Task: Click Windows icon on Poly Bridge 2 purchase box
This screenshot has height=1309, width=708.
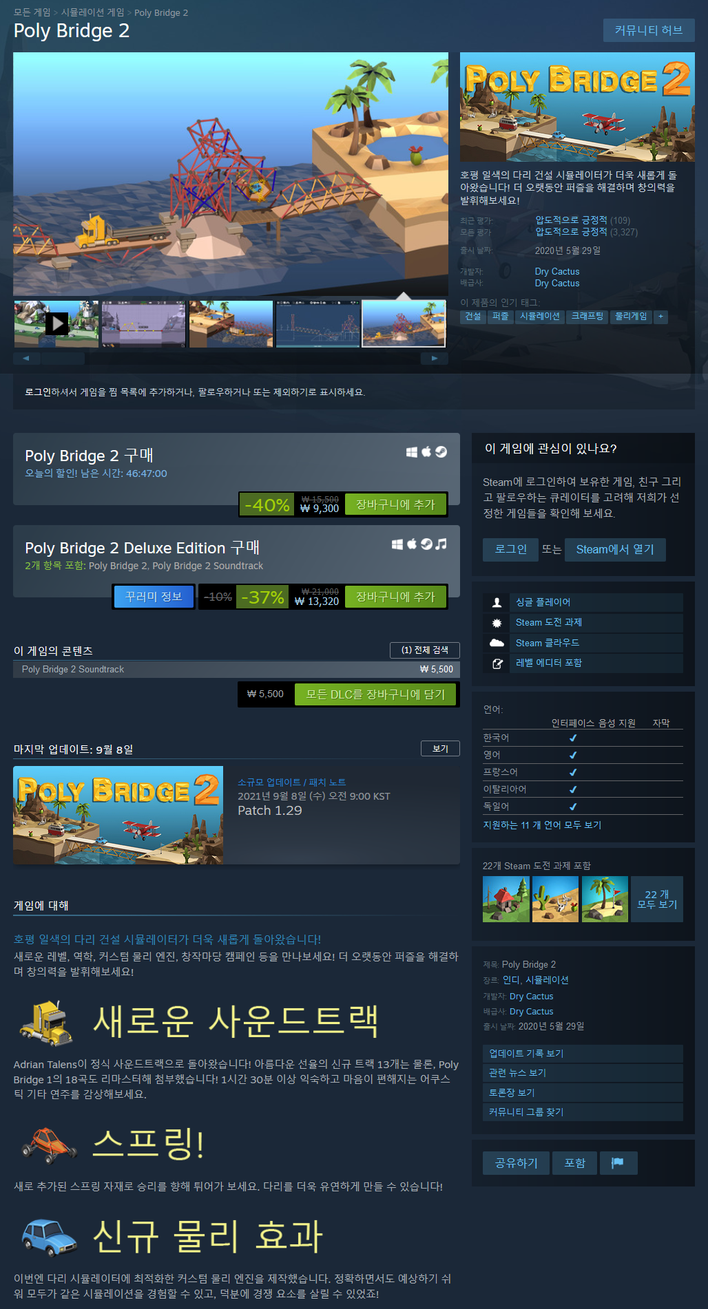Action: click(412, 452)
